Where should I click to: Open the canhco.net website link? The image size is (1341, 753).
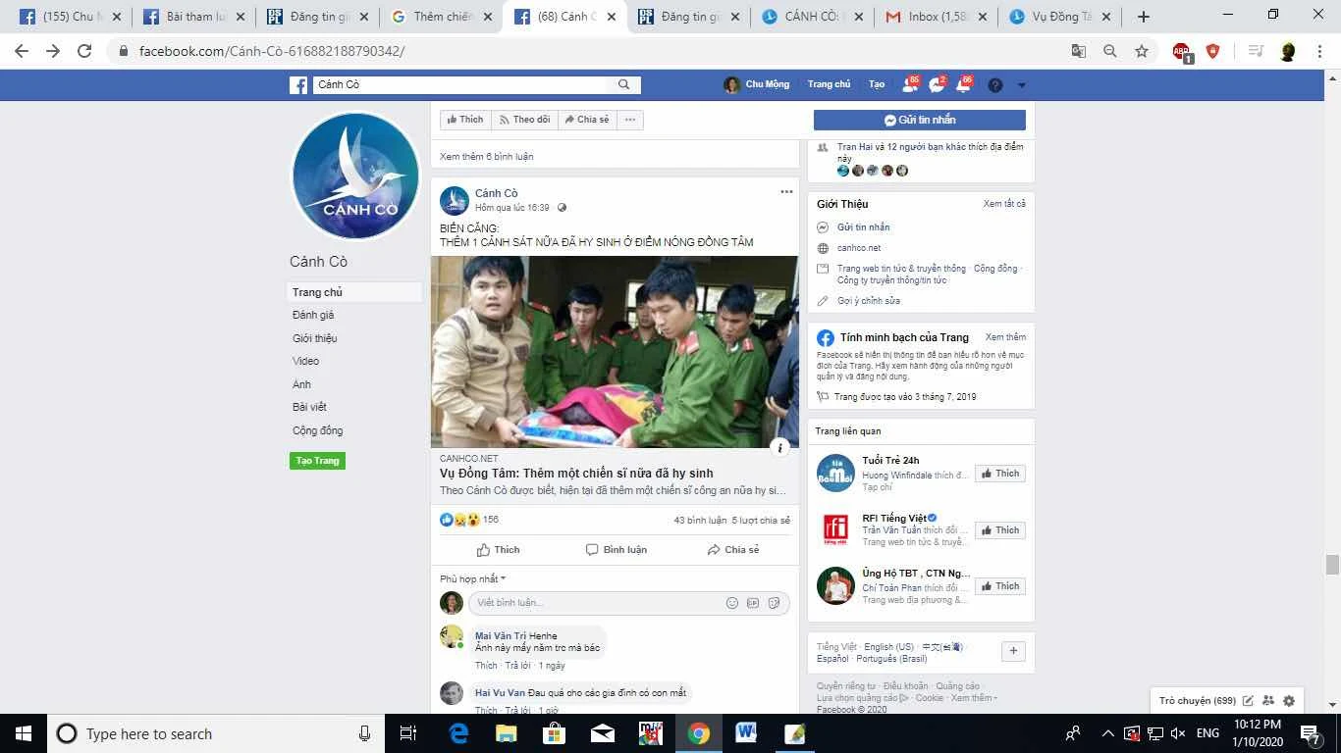pos(859,248)
